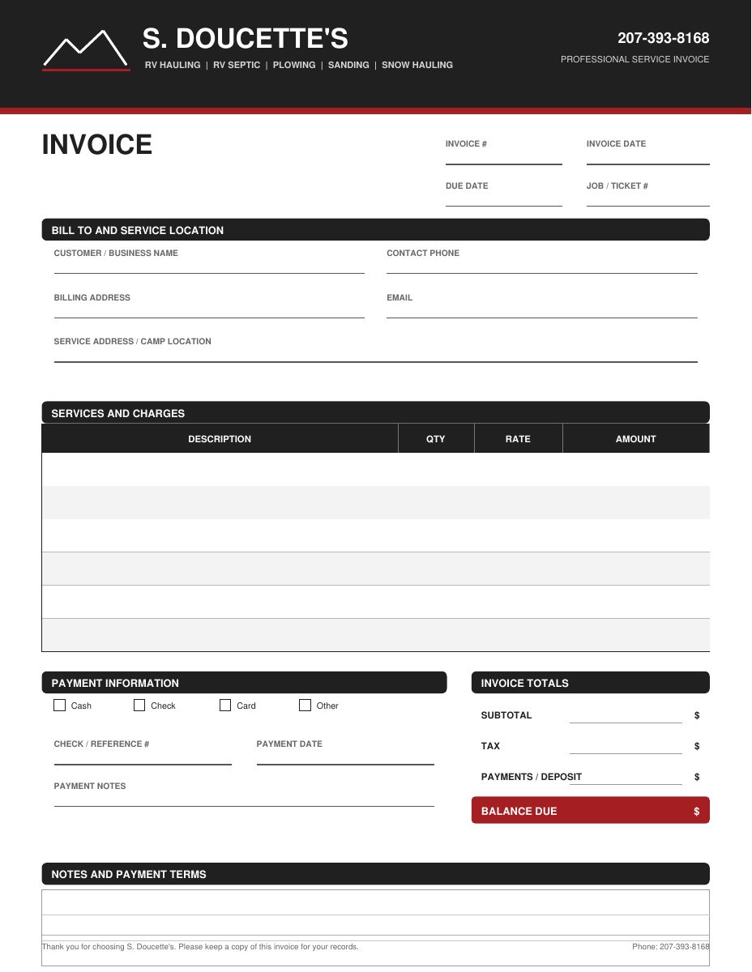Click the Contact Phone field
This screenshot has height=972, width=752.
[542, 266]
